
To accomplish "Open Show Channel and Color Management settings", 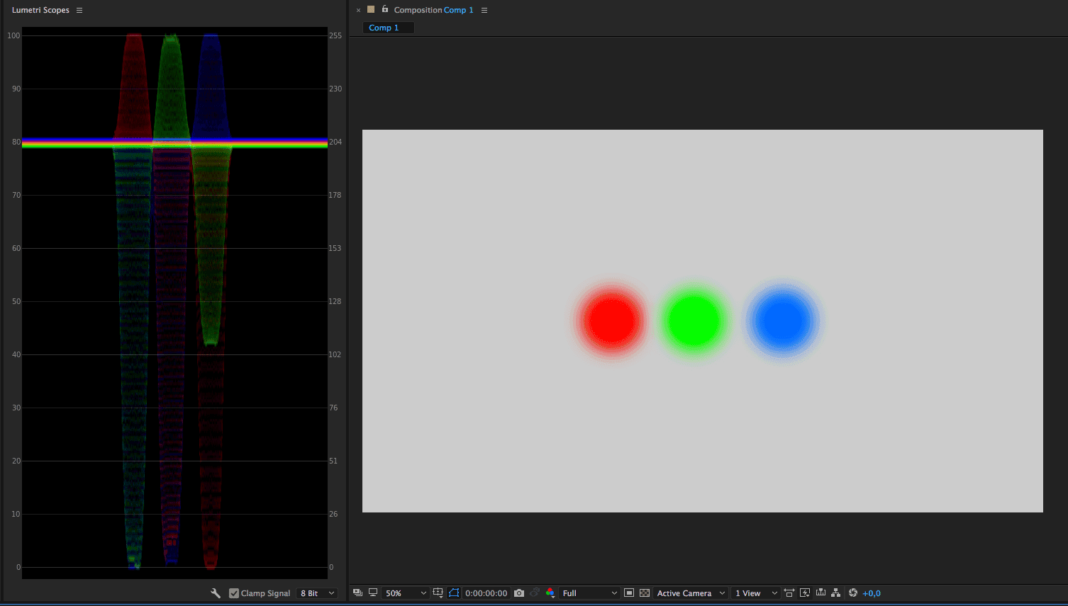I will 550,593.
